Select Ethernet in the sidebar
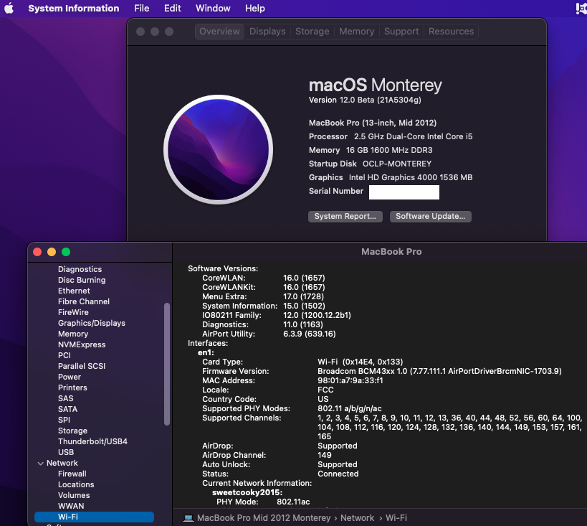587x526 pixels. [x=74, y=291]
